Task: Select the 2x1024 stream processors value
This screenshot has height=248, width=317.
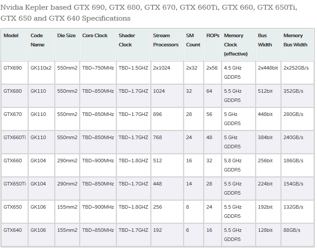Action: click(x=167, y=73)
